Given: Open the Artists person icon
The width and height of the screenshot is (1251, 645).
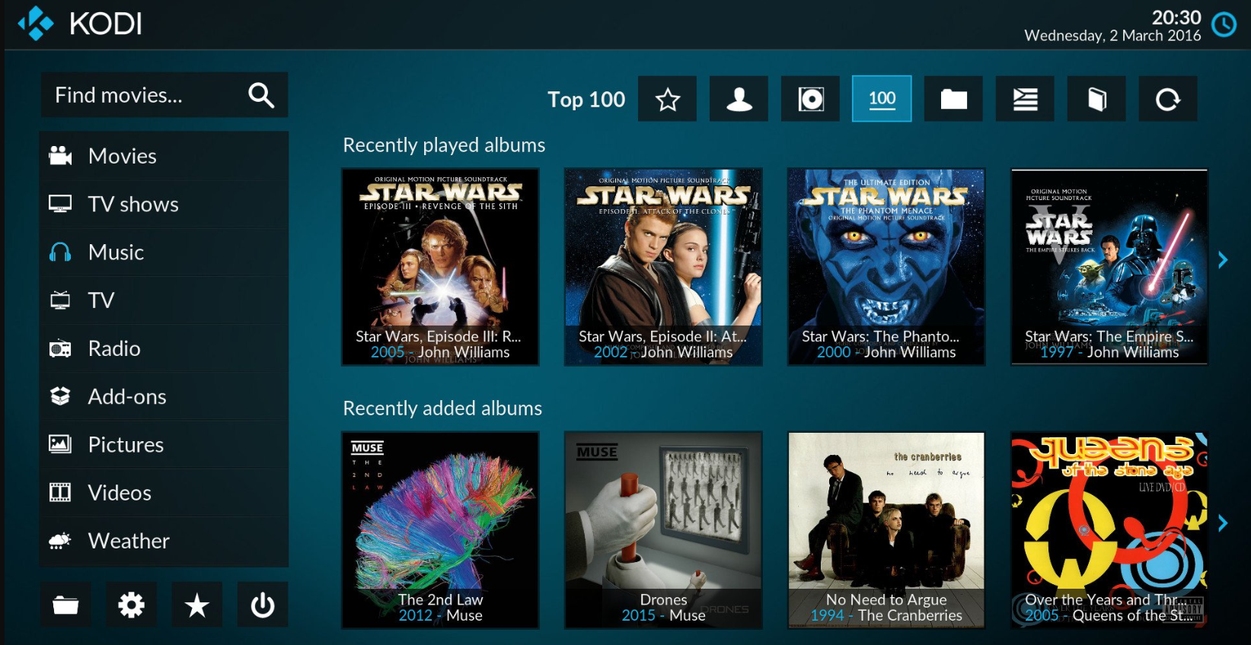Looking at the screenshot, I should coord(739,99).
